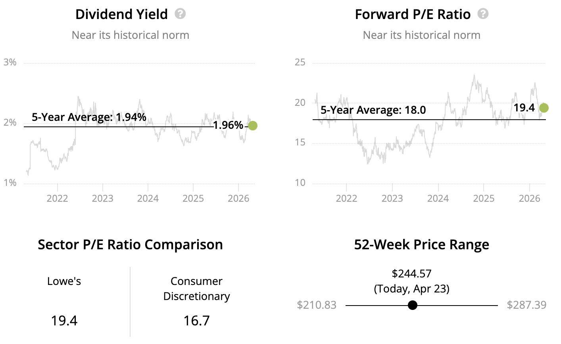This screenshot has width=561, height=344.
Task: Click the Dividend Yield help question icon
Action: [180, 14]
